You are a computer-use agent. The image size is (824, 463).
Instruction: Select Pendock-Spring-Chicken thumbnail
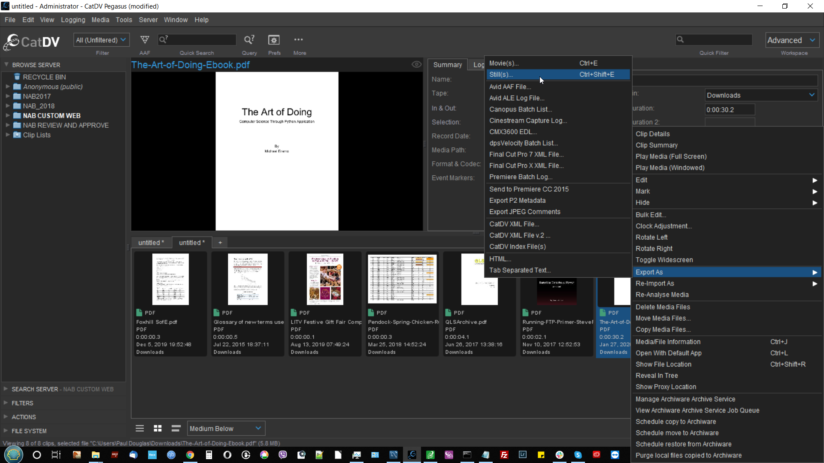point(402,279)
